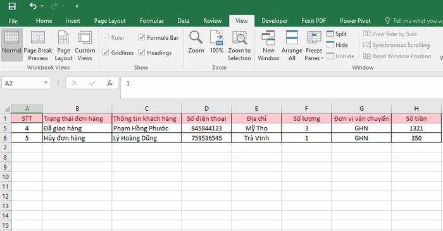Open the File tab
This screenshot has height=231, width=443.
(13, 21)
